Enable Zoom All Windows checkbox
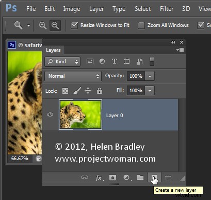211x200 pixels. 141,25
